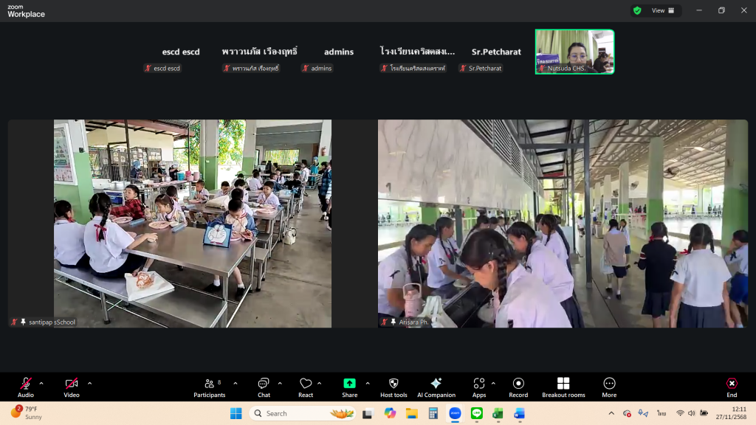The height and width of the screenshot is (425, 756).
Task: Open the React emoji button
Action: coord(306,387)
